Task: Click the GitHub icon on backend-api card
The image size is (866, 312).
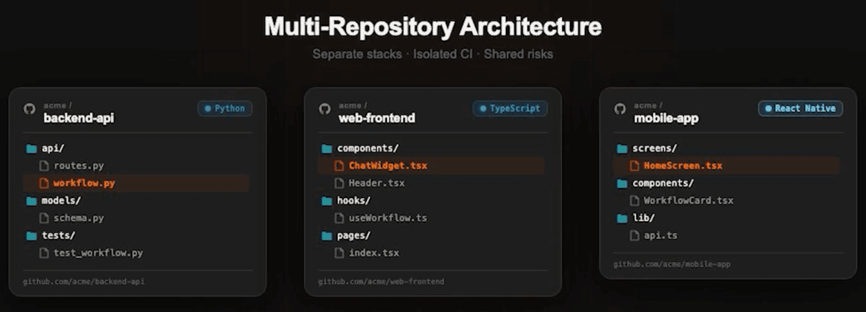Action: pos(30,109)
